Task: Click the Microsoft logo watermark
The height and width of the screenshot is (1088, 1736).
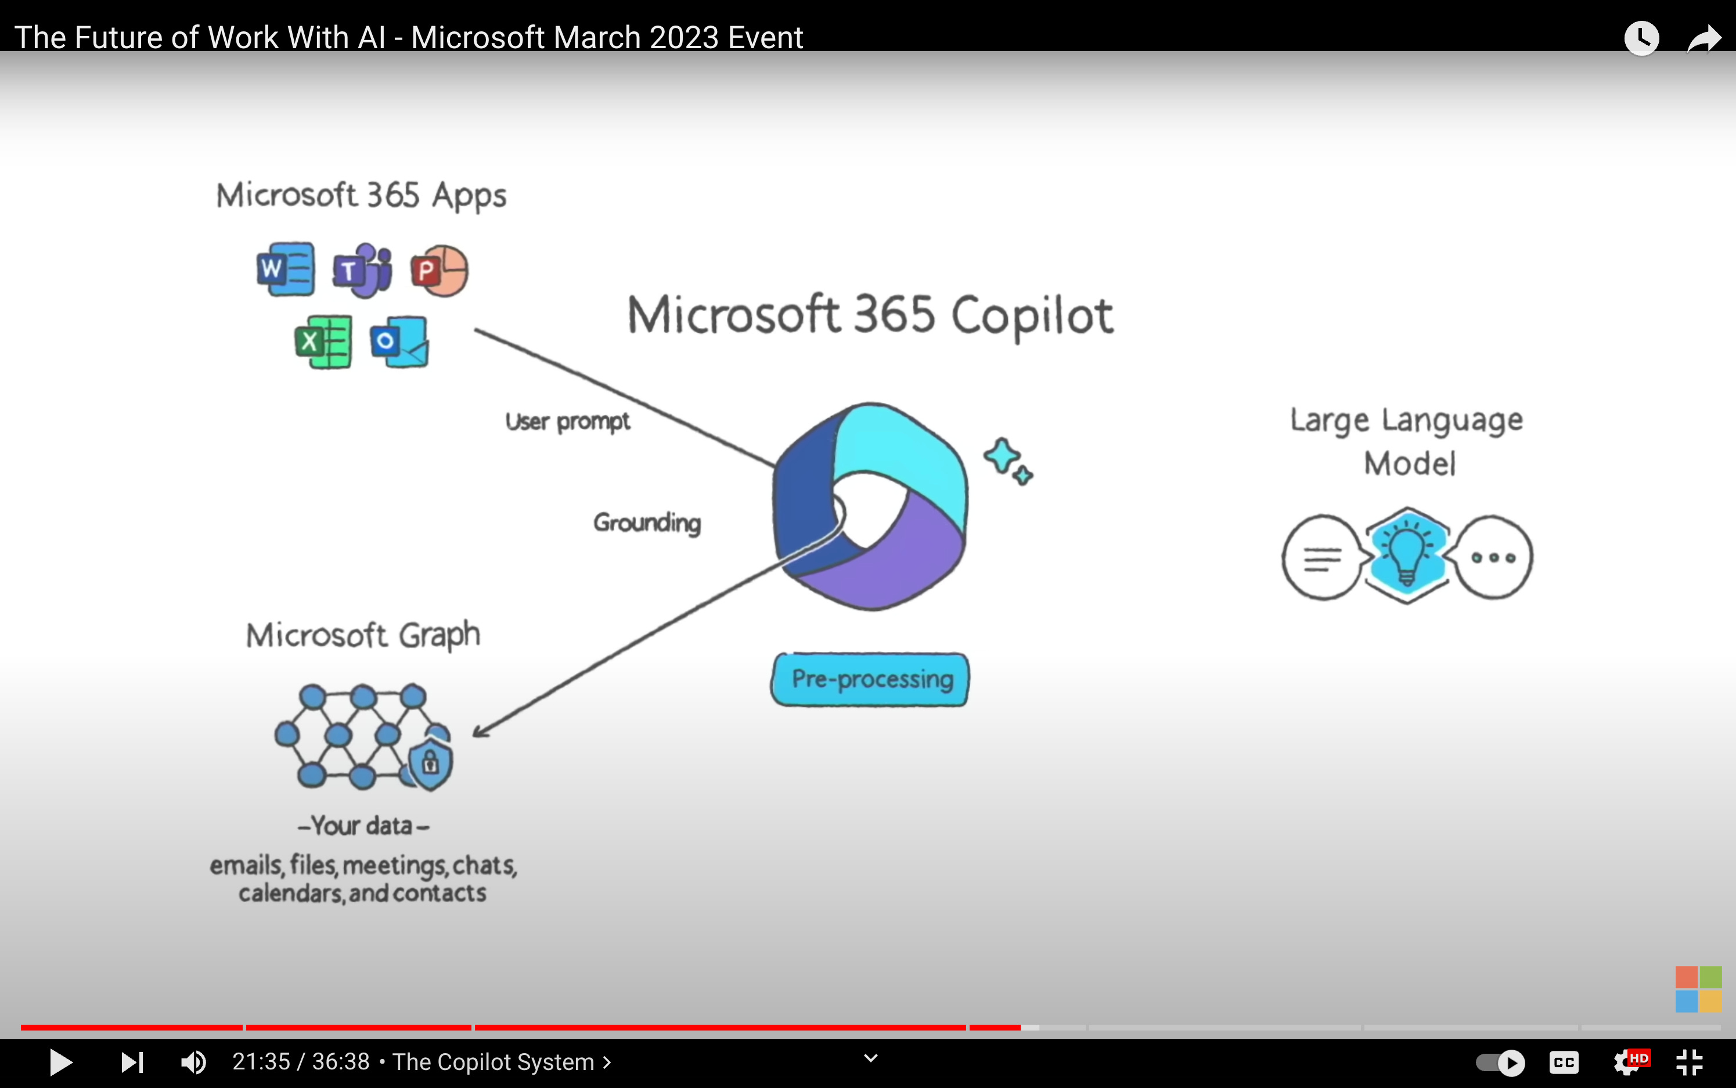Action: [1699, 989]
